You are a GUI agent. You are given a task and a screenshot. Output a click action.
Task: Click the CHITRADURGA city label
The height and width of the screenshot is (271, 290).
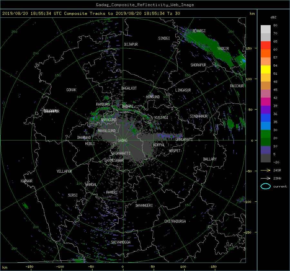[175, 221]
